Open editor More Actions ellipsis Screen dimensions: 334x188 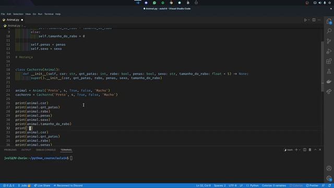point(319,20)
